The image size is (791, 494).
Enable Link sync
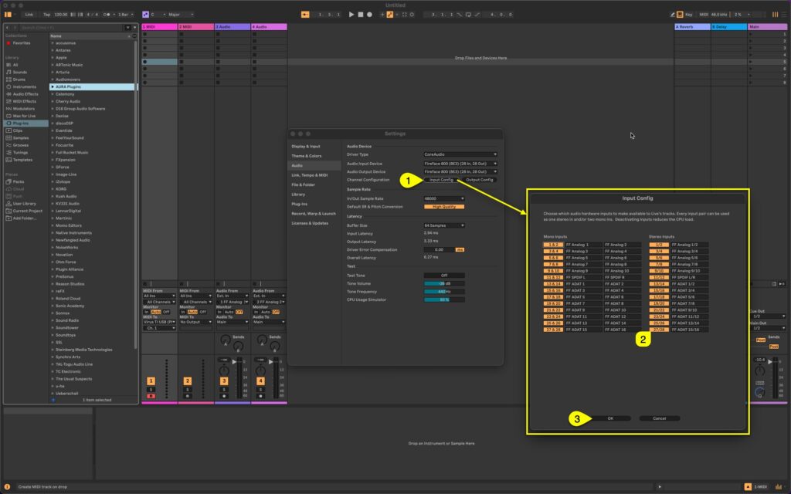coord(29,14)
